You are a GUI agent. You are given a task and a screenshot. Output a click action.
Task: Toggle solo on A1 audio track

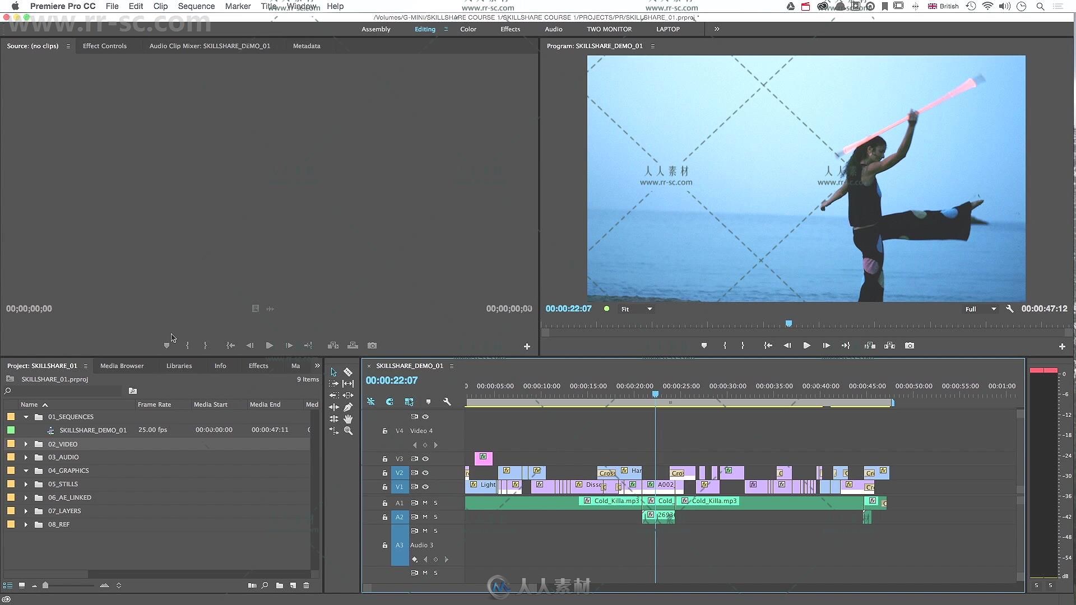(436, 502)
